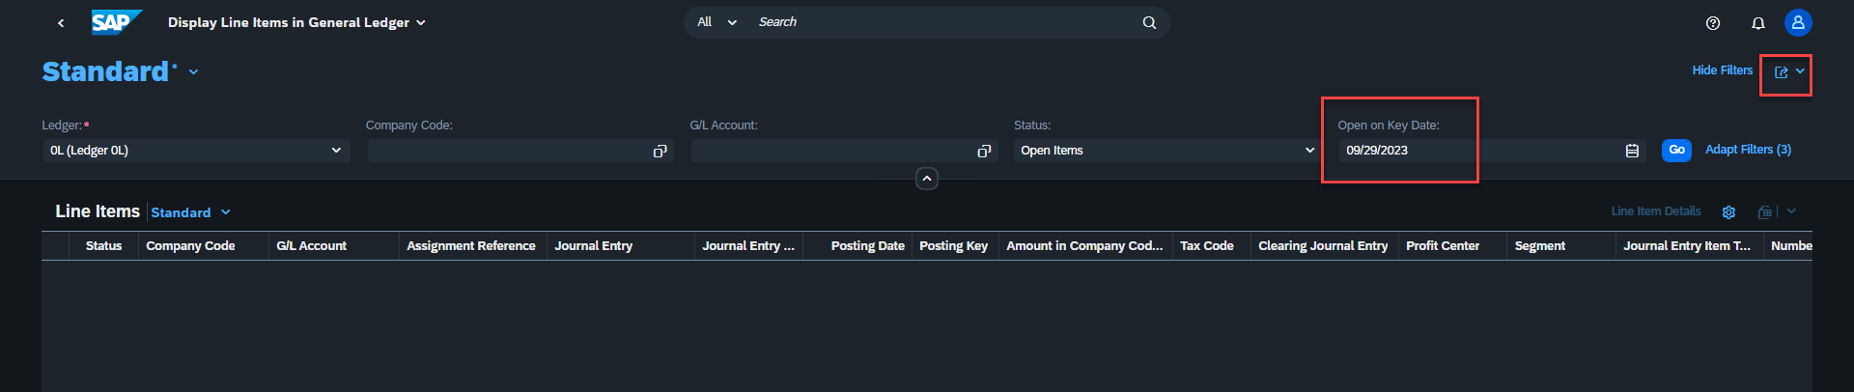1854x392 pixels.
Task: Open G/L Account value help icon
Action: coord(984,151)
